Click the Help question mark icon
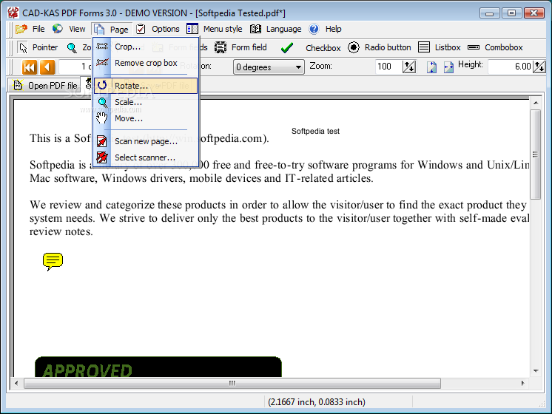Viewport: 552px width, 414px height. click(314, 29)
